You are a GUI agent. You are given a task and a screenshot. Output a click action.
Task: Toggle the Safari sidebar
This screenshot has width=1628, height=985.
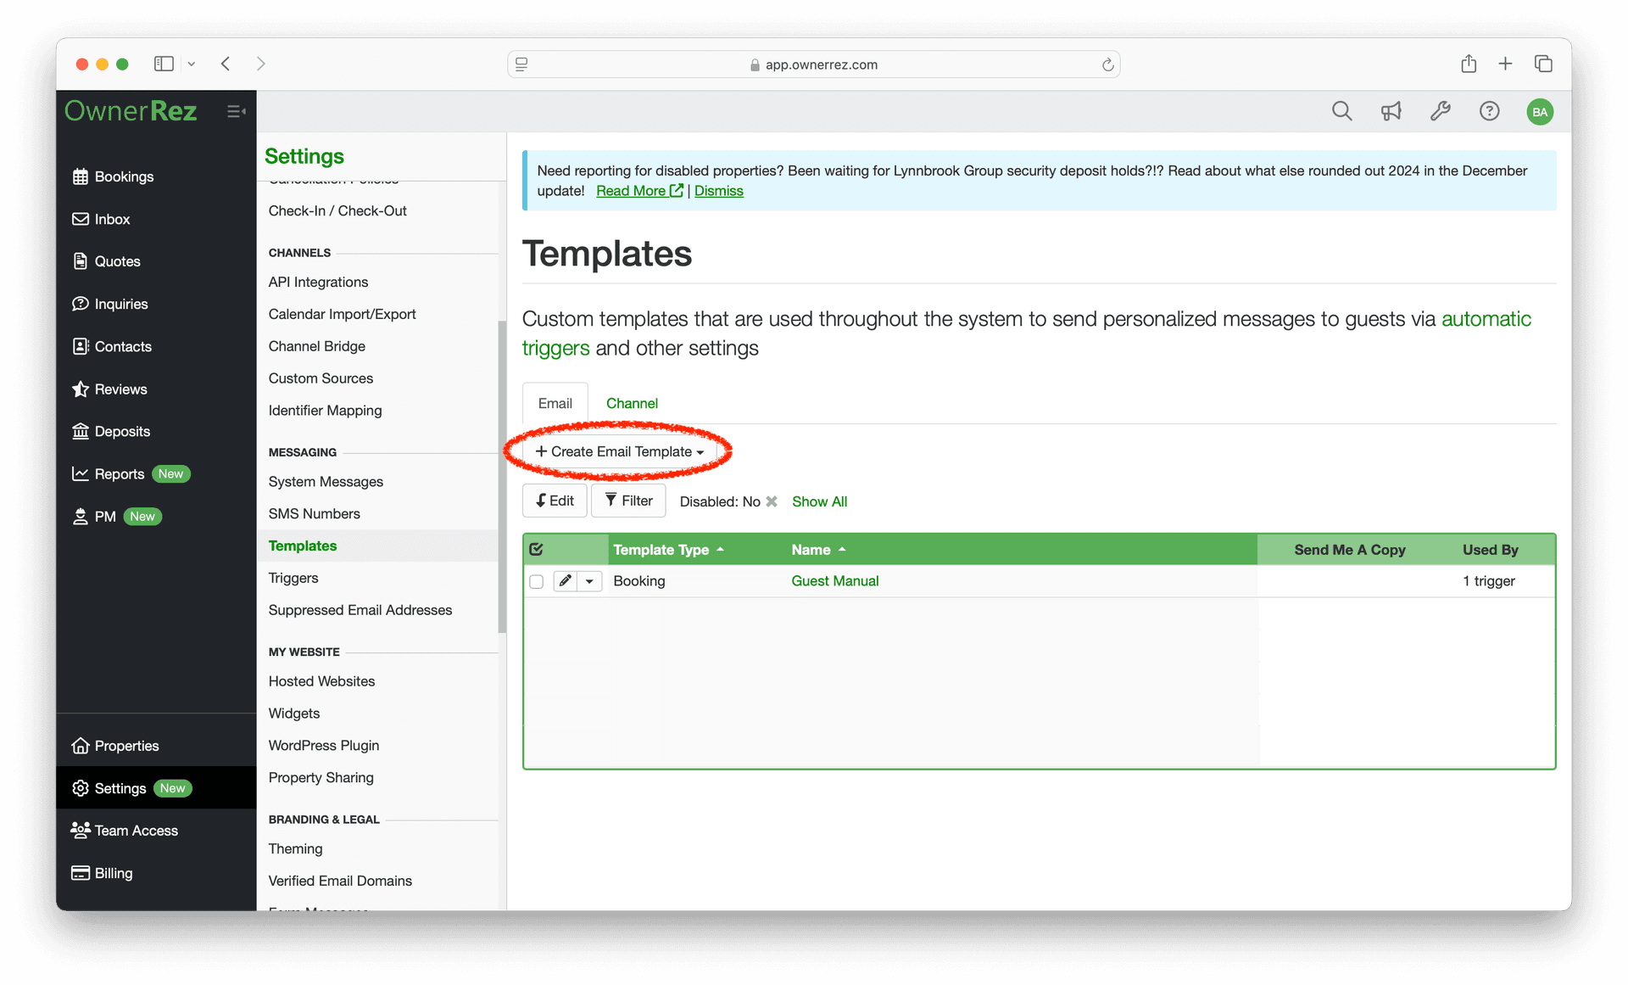pyautogui.click(x=164, y=64)
